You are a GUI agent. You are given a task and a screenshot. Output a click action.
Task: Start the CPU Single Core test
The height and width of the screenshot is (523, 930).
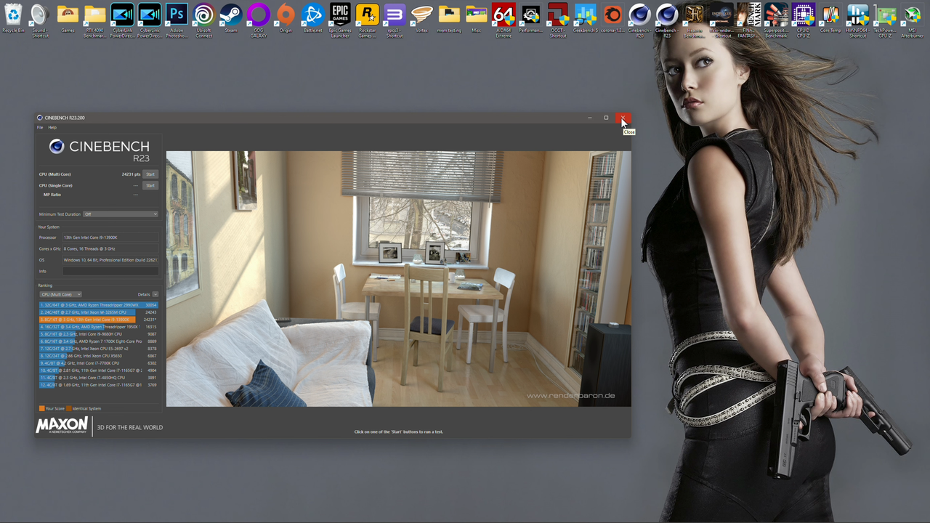coord(150,185)
